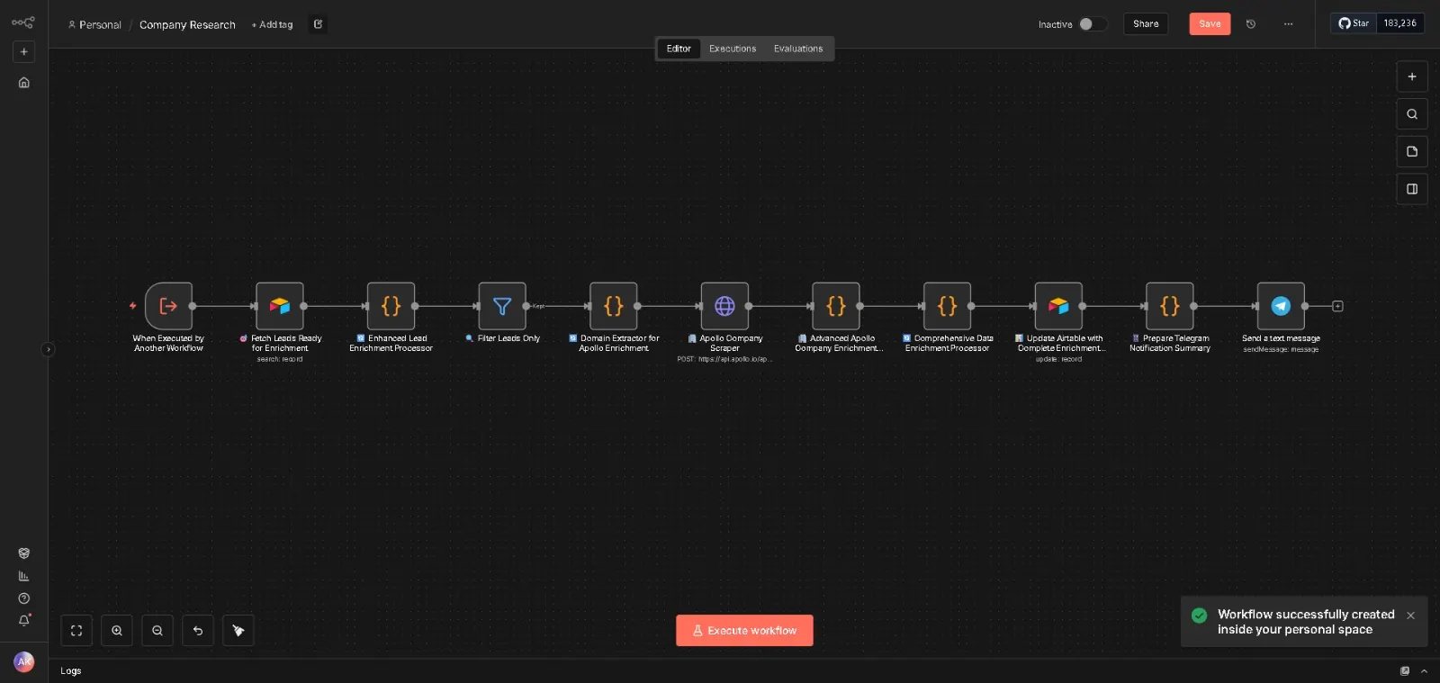Open the canvas search nodes button
Viewport: 1440px width, 683px height.
[x=1412, y=114]
